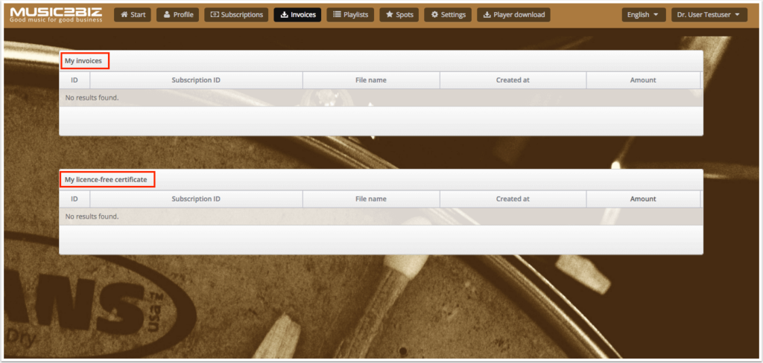The height and width of the screenshot is (363, 763).
Task: Click No results found in certificate table
Action: tap(92, 216)
